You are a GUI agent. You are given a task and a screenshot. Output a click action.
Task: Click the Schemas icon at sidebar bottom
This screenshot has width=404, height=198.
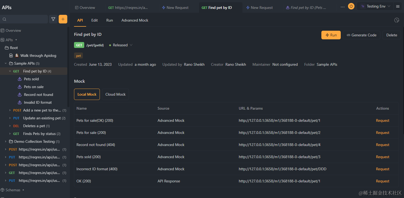(x=2, y=190)
